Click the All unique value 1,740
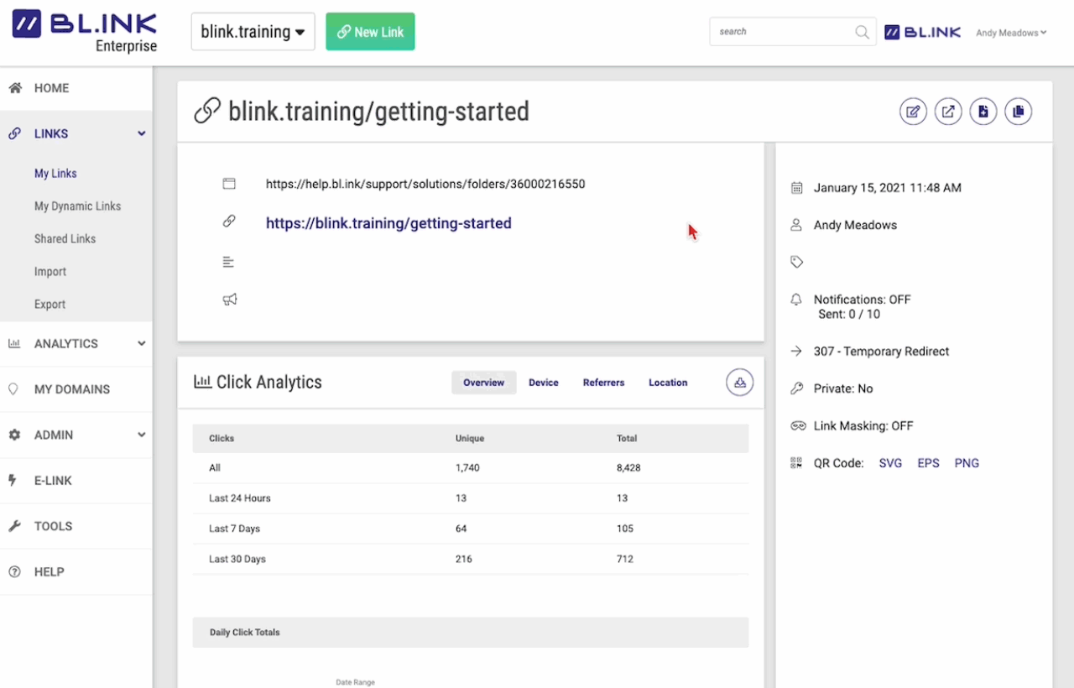Viewport: 1074px width, 688px height. coord(467,468)
